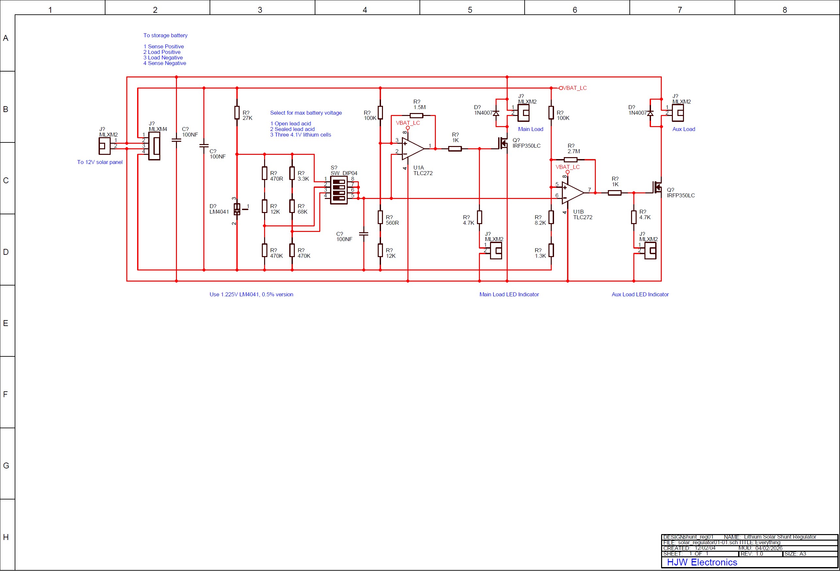The height and width of the screenshot is (571, 840).
Task: Toggle DIP switch position 3
Action: click(339, 193)
